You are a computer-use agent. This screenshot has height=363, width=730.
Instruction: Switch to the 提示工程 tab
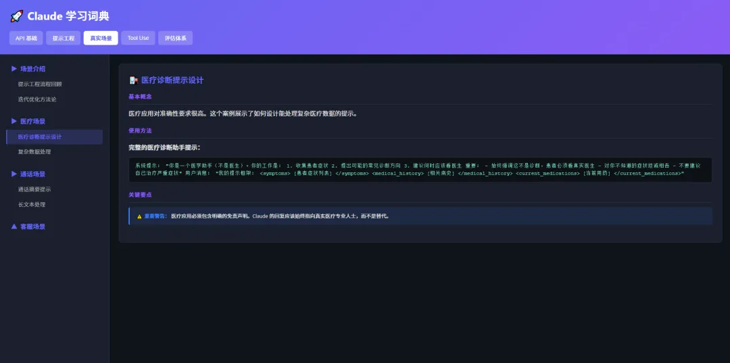pyautogui.click(x=64, y=38)
